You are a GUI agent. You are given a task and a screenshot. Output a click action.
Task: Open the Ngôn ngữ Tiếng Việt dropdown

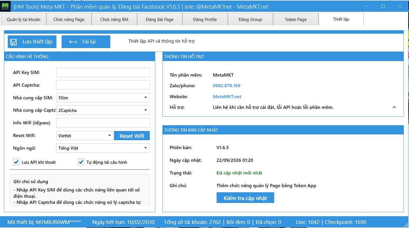103,148
